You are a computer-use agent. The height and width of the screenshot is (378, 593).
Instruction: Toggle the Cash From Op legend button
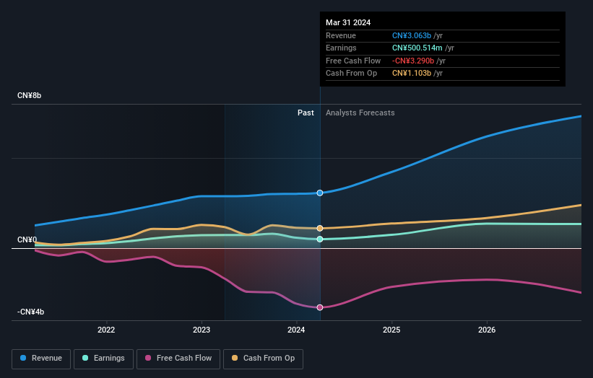[x=263, y=359]
